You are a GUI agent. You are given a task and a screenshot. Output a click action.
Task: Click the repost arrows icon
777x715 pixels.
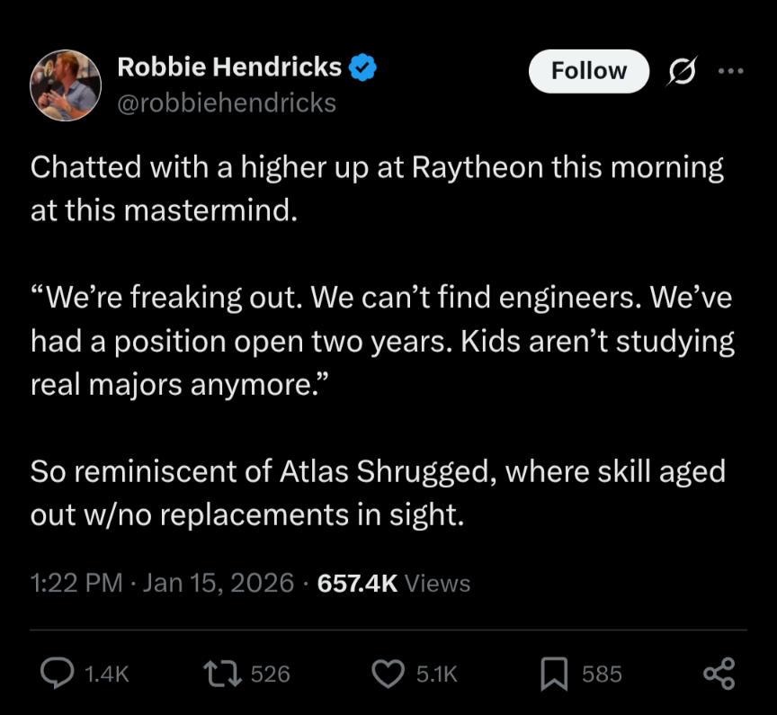coord(225,674)
